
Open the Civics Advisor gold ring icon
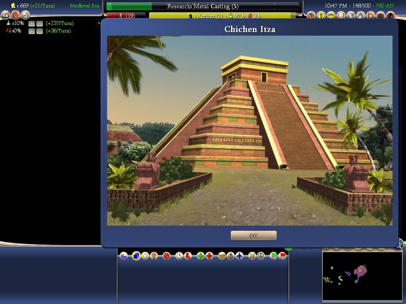coord(331,15)
